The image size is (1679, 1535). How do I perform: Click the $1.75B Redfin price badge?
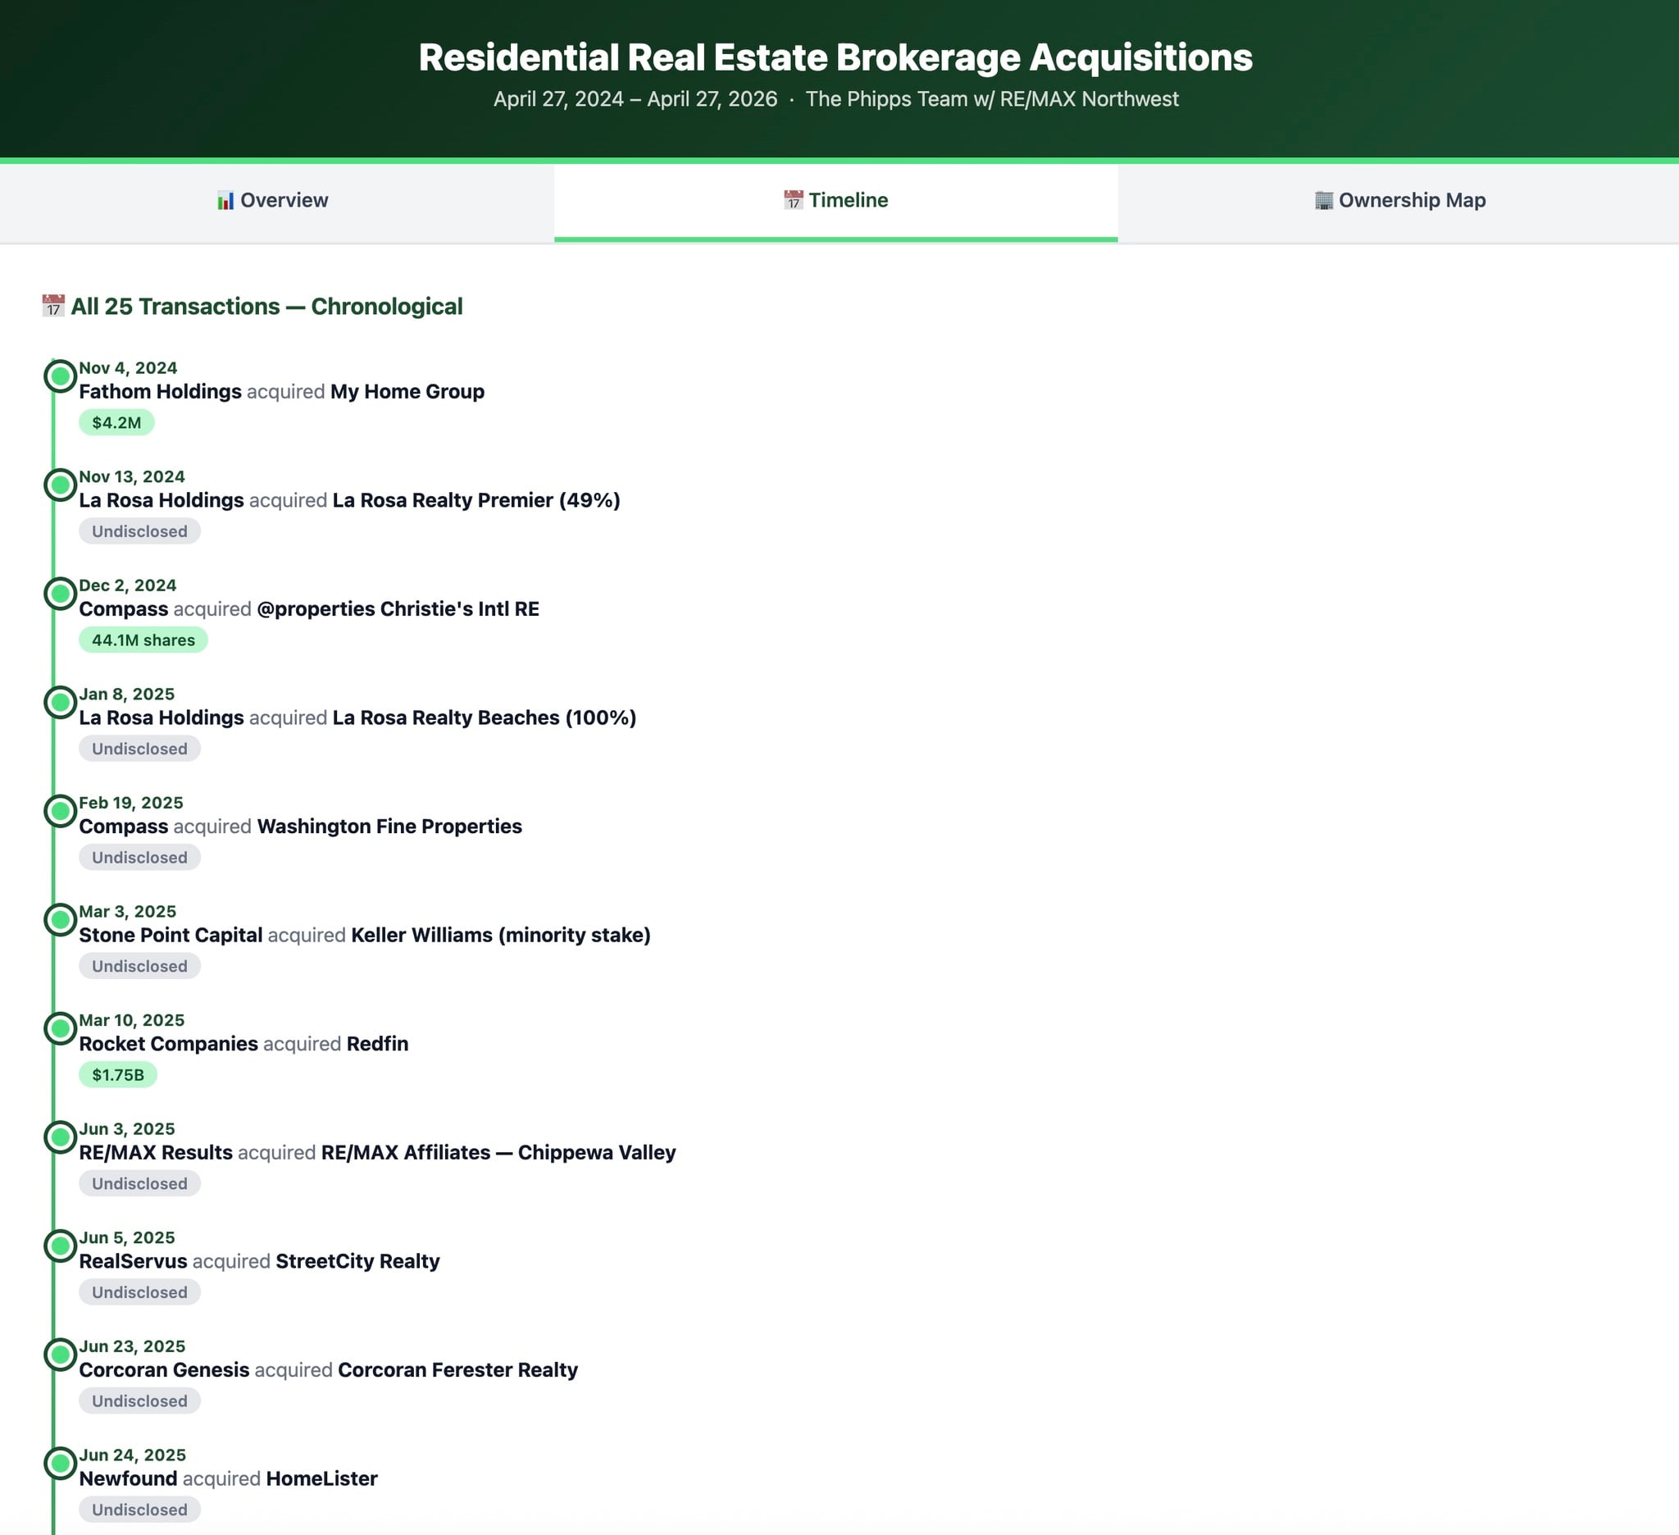coord(117,1074)
